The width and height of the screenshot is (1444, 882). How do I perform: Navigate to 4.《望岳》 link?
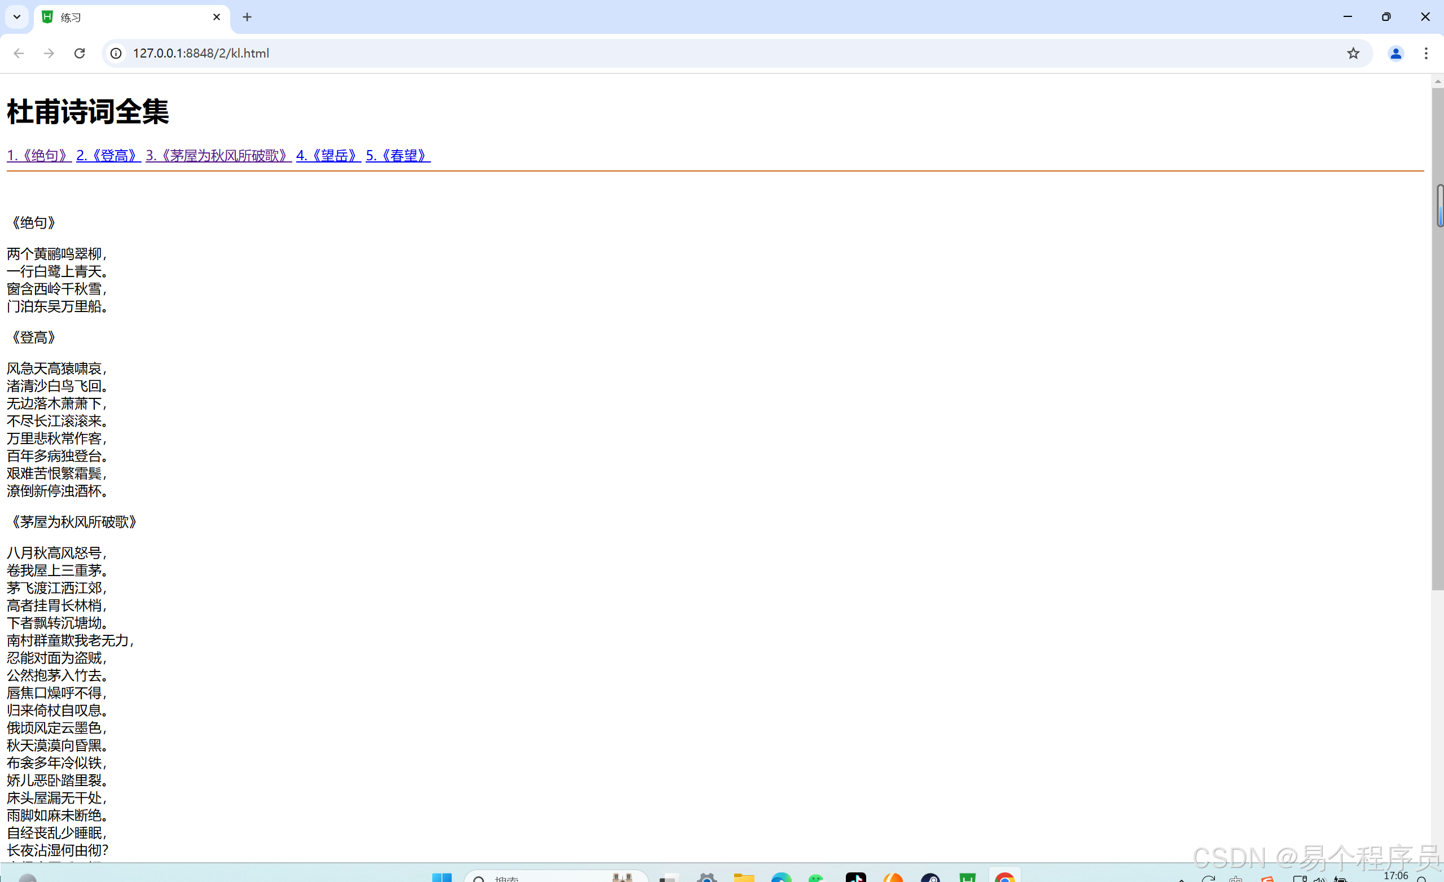[x=328, y=155]
